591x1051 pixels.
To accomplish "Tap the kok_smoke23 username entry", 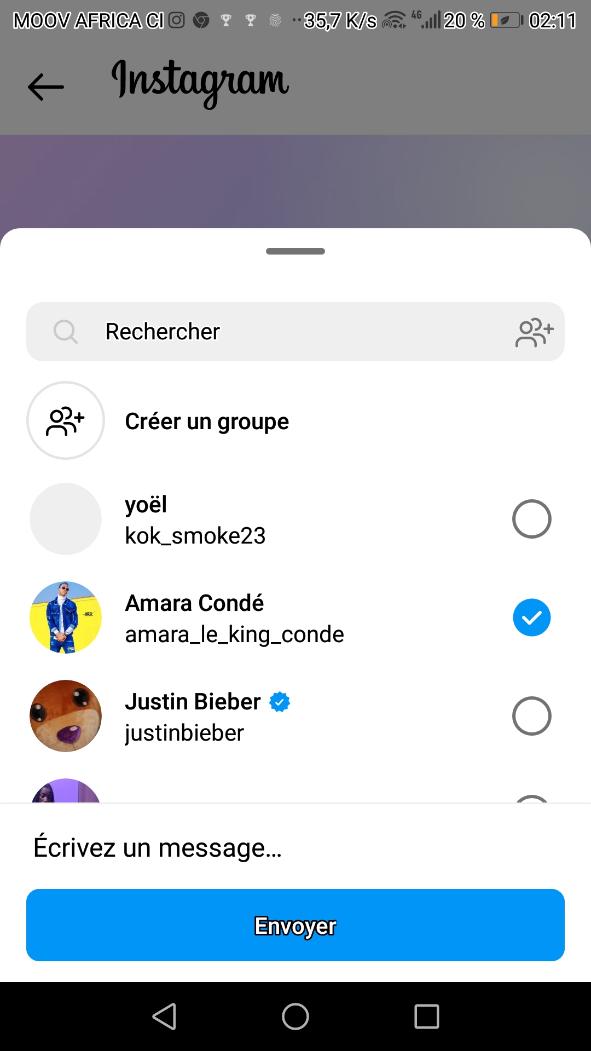I will (x=195, y=536).
